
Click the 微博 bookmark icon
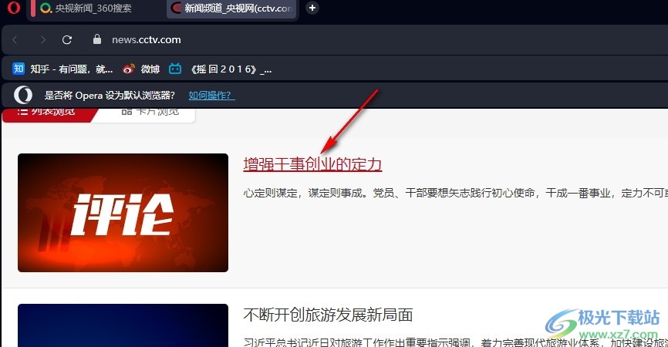point(129,69)
